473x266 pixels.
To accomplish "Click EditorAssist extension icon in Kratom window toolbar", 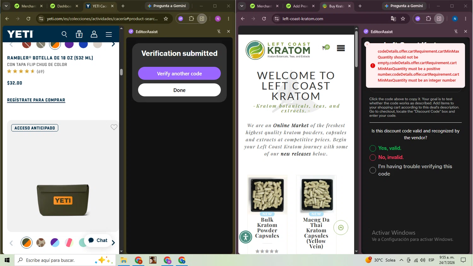I will pos(418,19).
